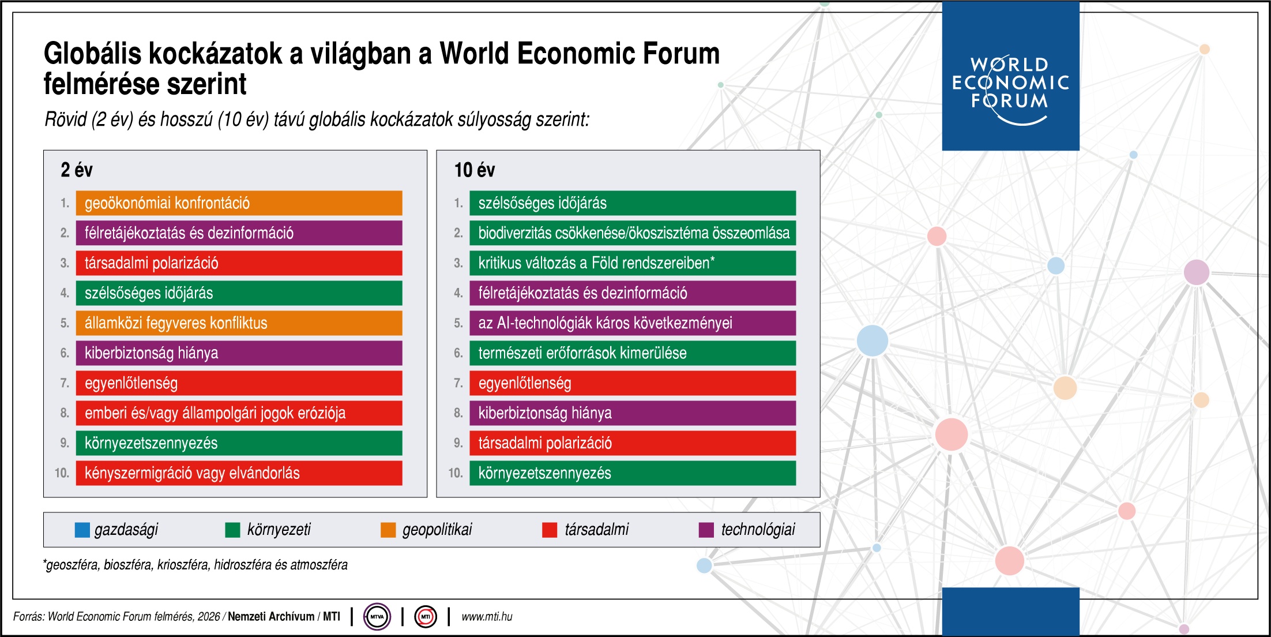This screenshot has height=637, width=1271.
Task: Click the blue gazdasági legend square
Action: point(82,530)
